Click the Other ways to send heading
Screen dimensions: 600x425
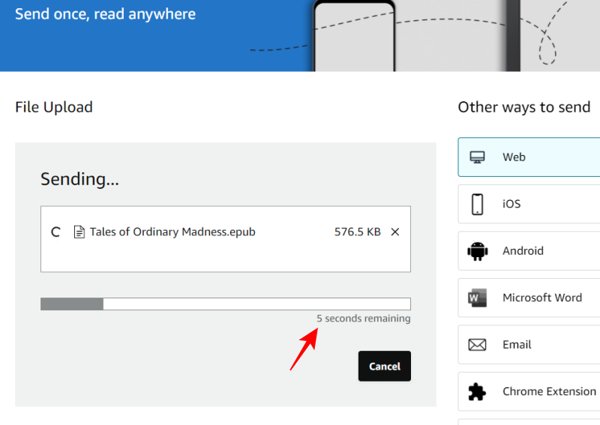click(x=524, y=107)
